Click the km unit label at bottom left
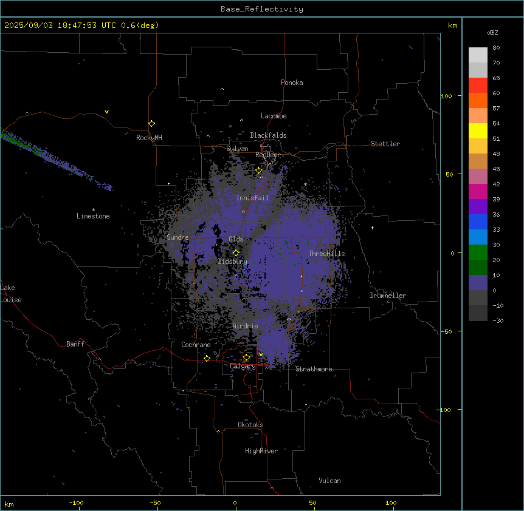The height and width of the screenshot is (511, 524). coord(9,504)
